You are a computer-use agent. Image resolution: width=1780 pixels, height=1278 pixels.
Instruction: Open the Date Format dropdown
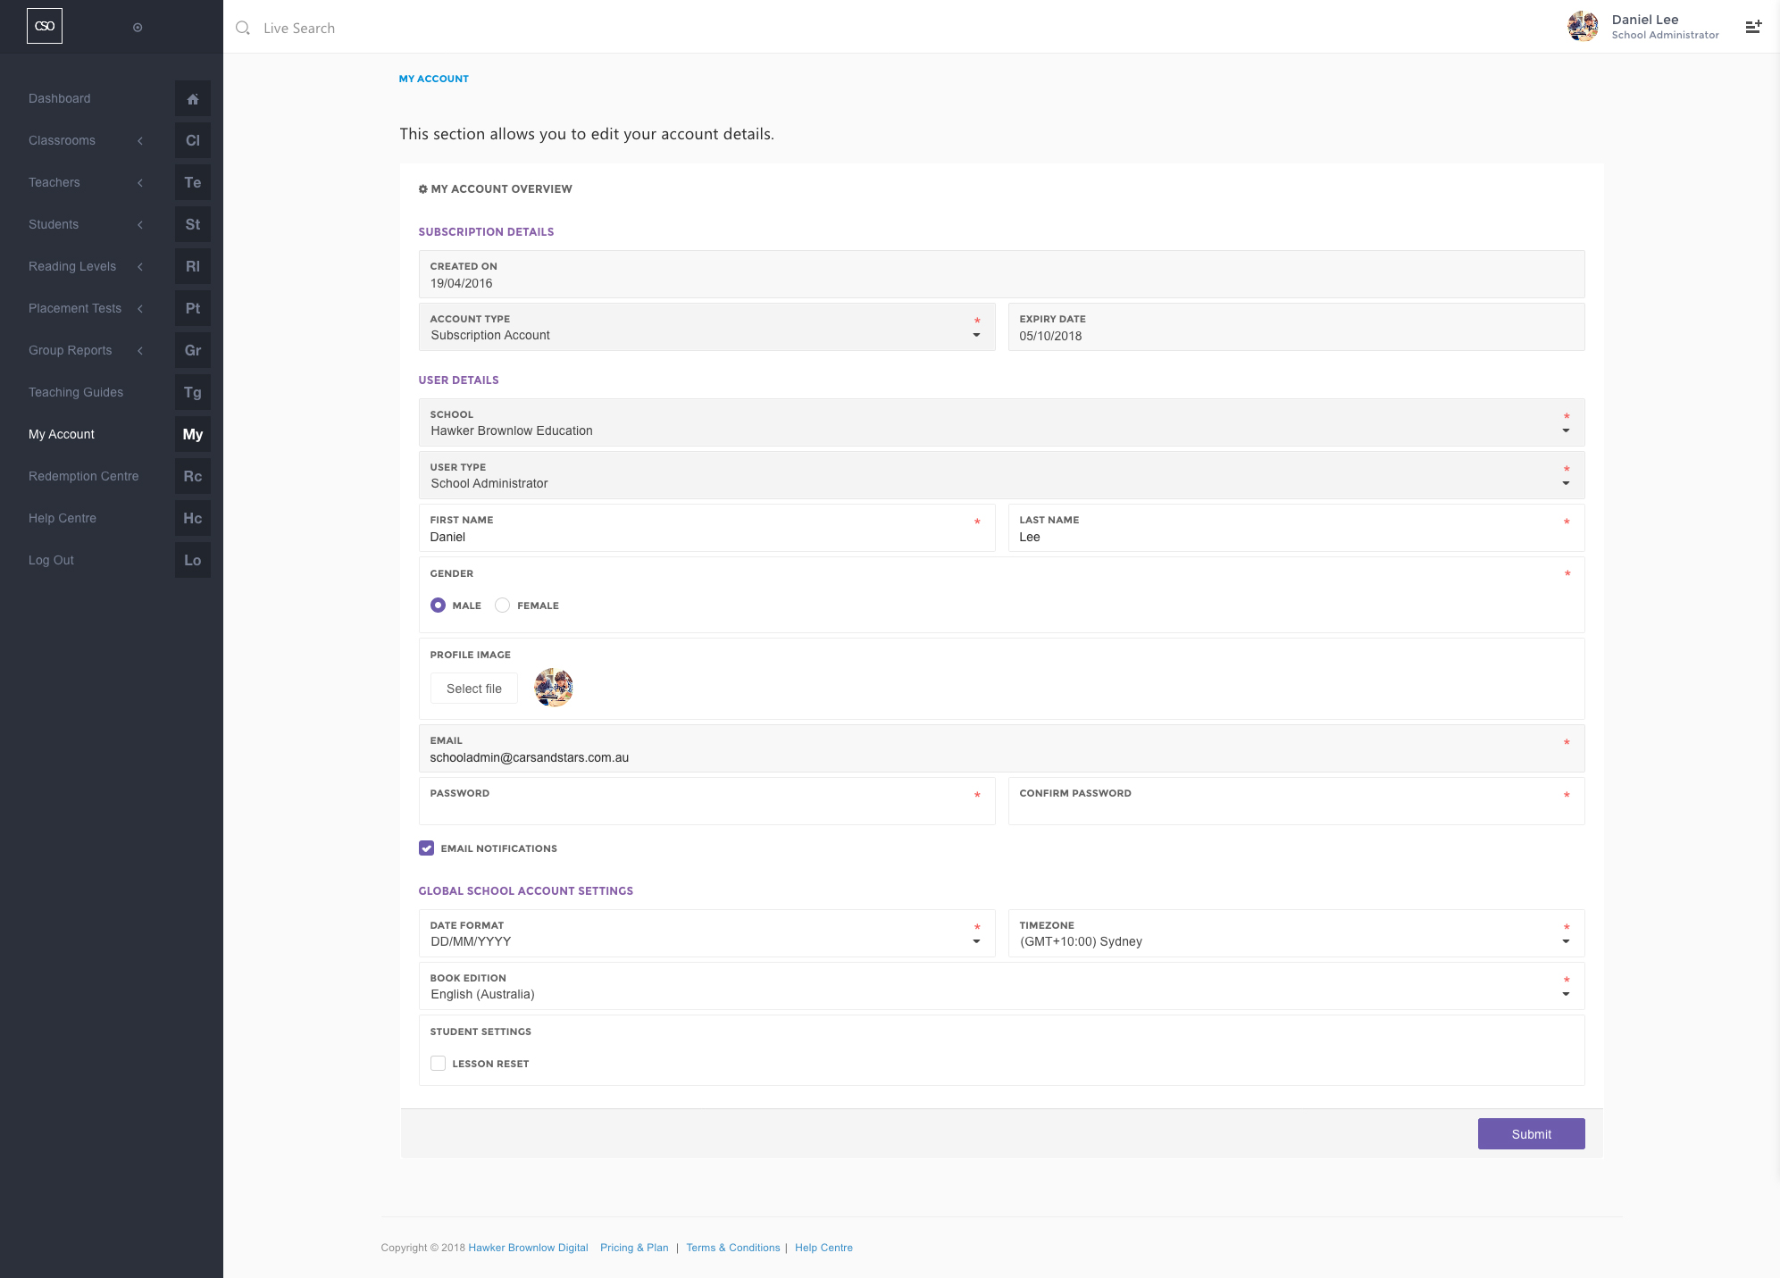(706, 941)
